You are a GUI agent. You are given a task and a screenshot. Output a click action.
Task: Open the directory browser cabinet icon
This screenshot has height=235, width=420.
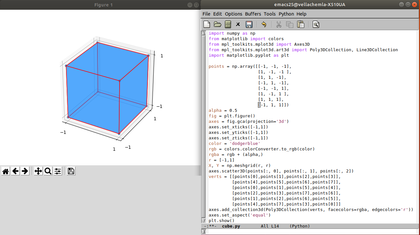click(228, 24)
